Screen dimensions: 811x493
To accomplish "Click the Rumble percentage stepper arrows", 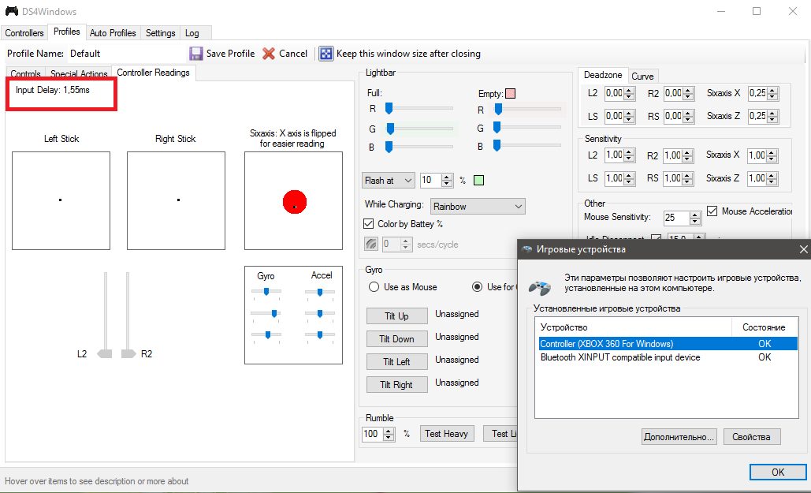I will 389,434.
